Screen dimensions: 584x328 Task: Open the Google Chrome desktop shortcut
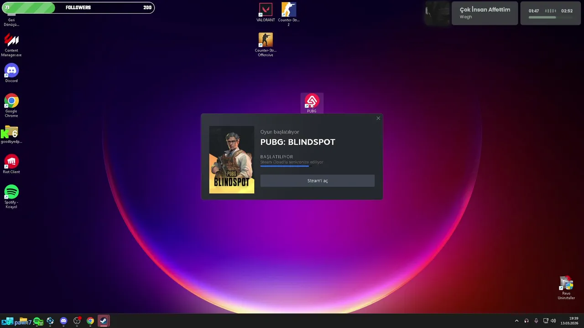tap(11, 106)
